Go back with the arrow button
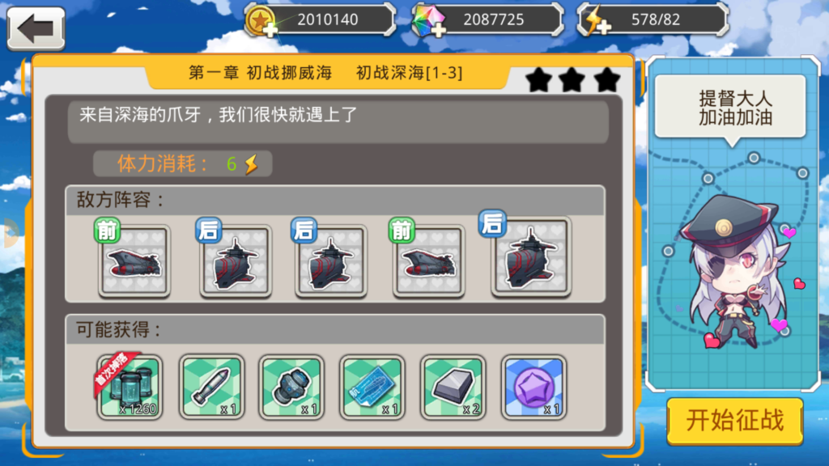Viewport: 829px width, 466px height. [36, 28]
